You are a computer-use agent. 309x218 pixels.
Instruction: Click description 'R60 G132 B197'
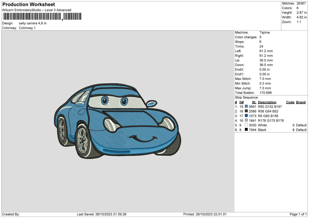270,107
